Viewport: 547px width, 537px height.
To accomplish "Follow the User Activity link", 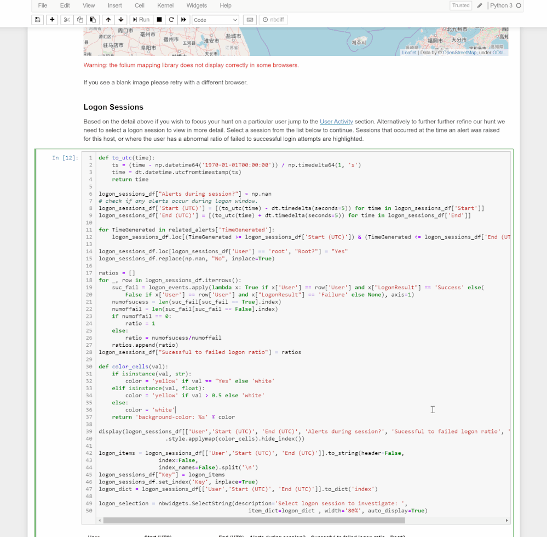I will click(336, 122).
